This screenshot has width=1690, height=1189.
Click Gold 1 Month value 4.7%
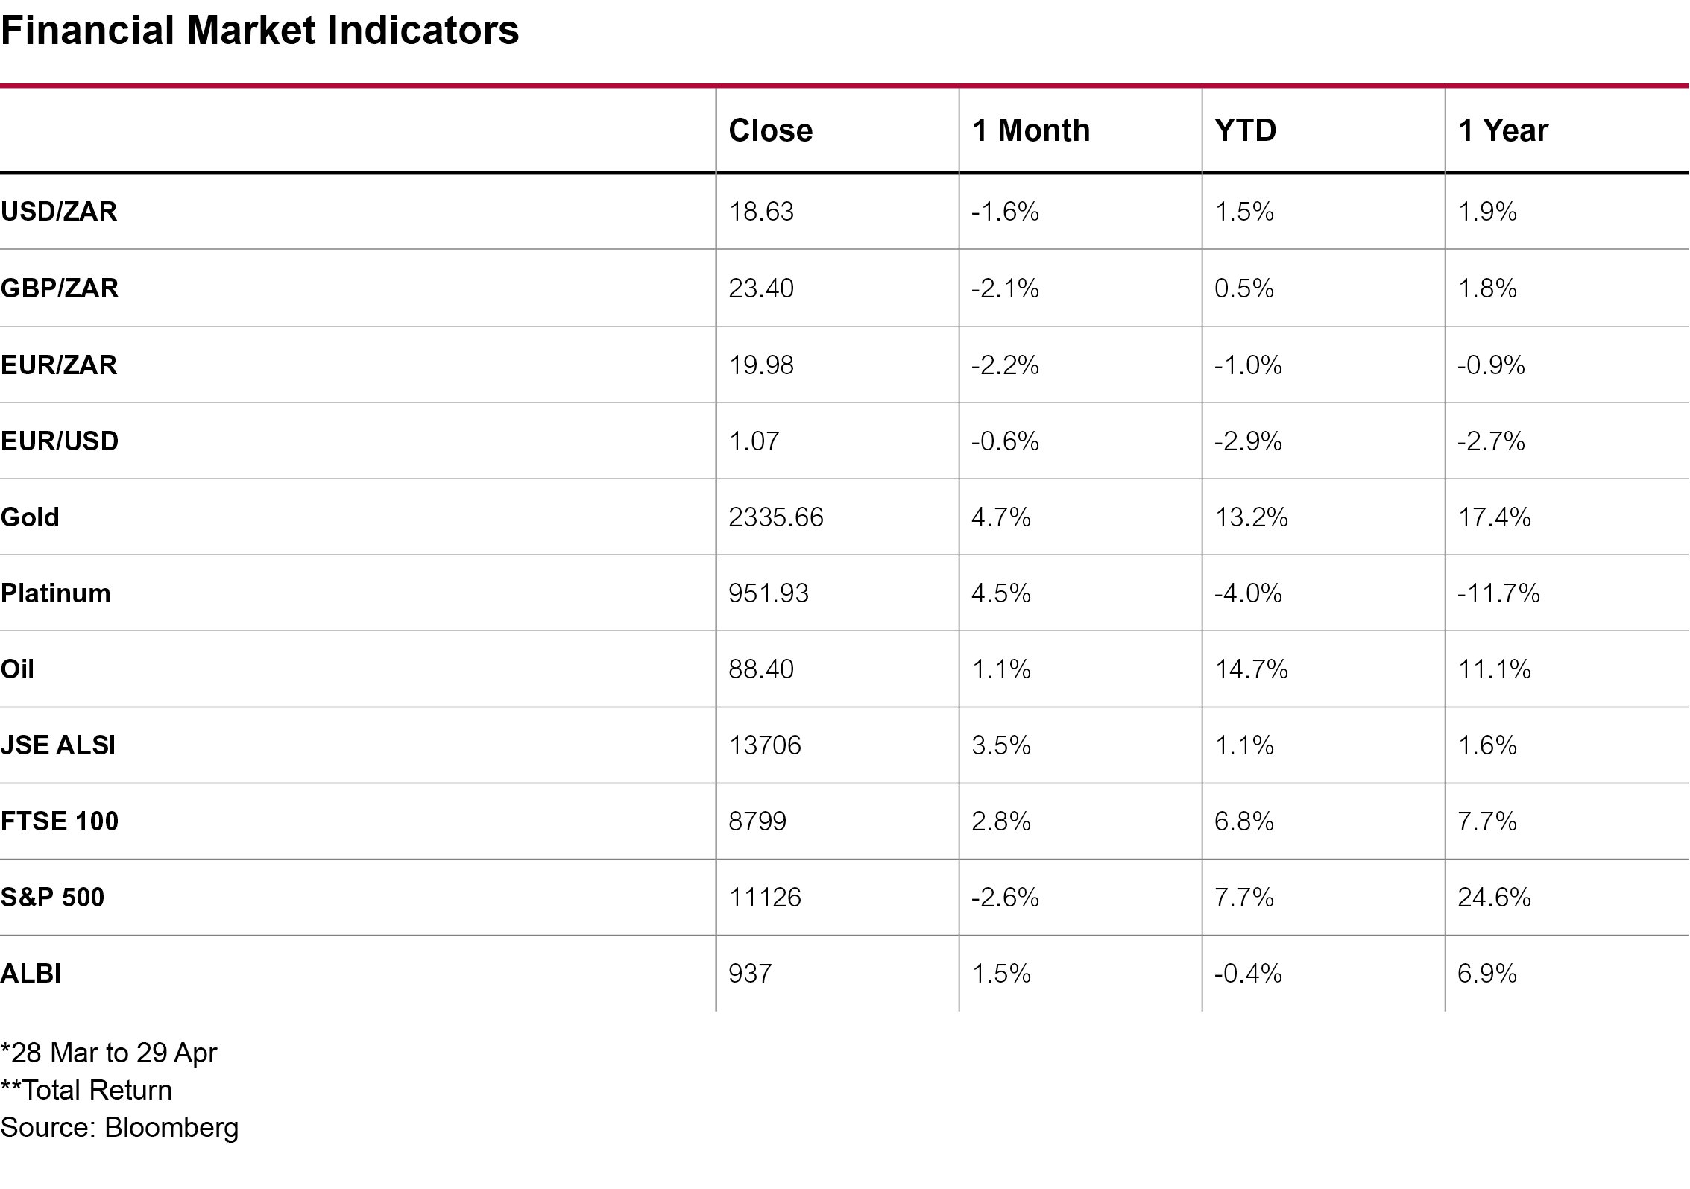tap(1000, 517)
